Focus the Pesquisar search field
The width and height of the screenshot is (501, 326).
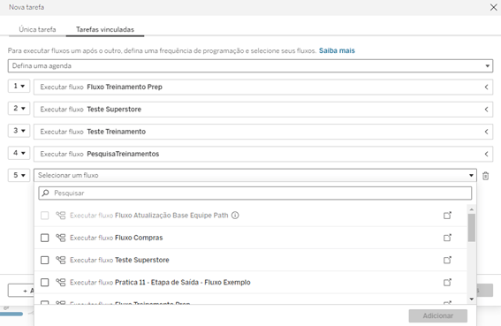point(255,193)
